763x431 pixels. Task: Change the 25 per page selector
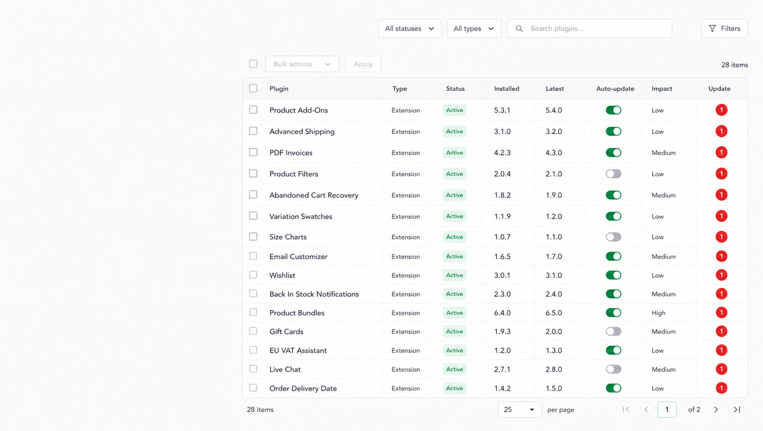(520, 410)
